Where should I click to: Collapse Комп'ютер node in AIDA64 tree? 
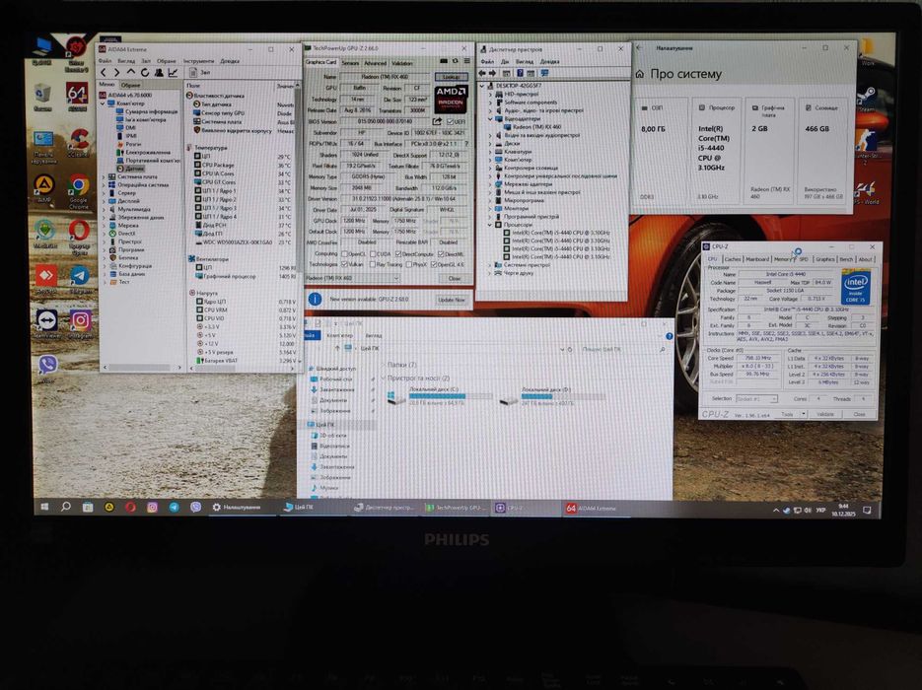tap(105, 103)
